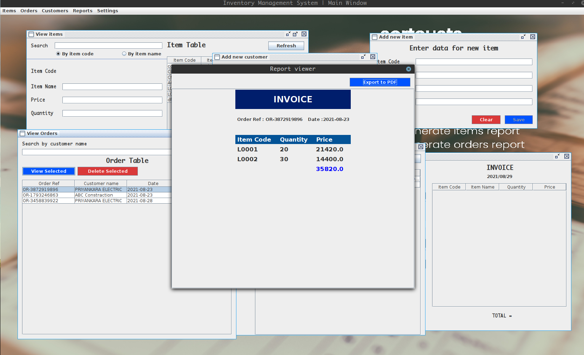Open the Reports menu
Image resolution: width=584 pixels, height=355 pixels.
tap(82, 11)
